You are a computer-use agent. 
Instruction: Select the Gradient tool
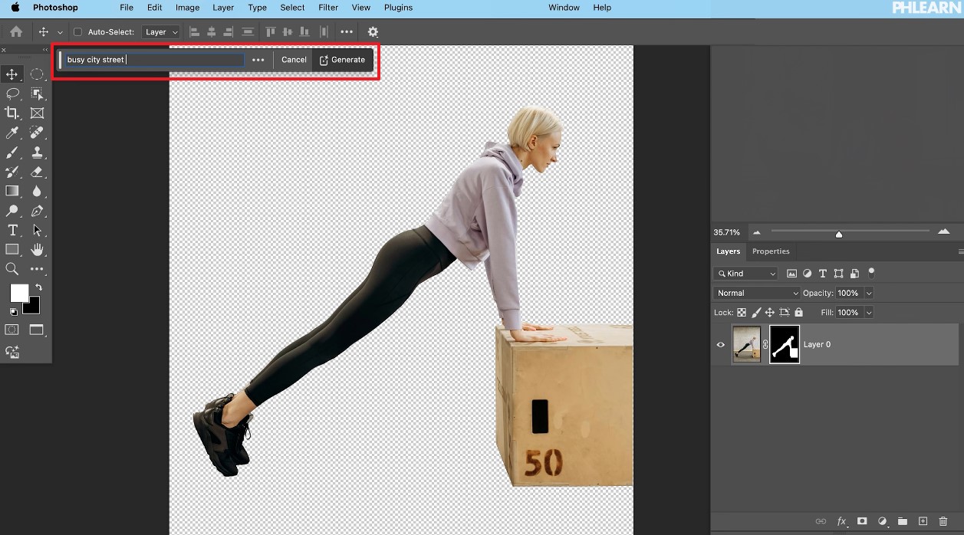[12, 191]
